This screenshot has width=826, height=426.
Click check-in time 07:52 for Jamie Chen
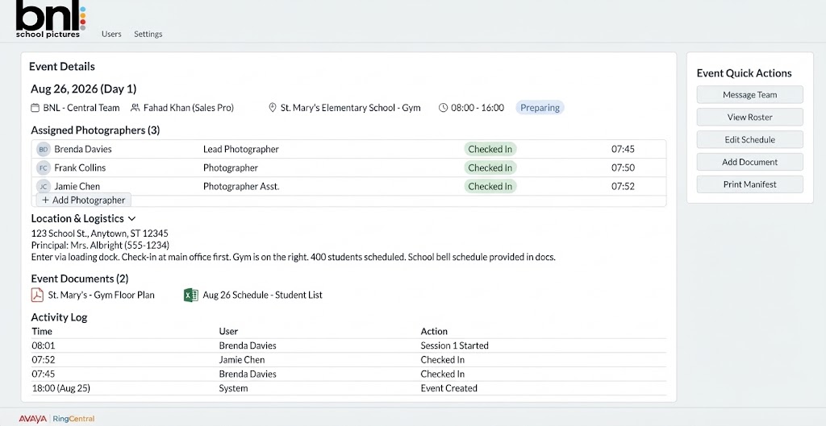click(x=624, y=186)
